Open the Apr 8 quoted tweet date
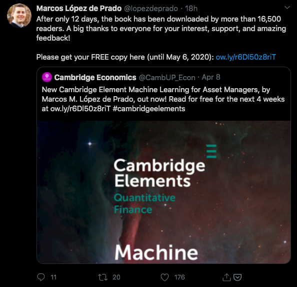This screenshot has width=297, height=287. click(x=211, y=77)
